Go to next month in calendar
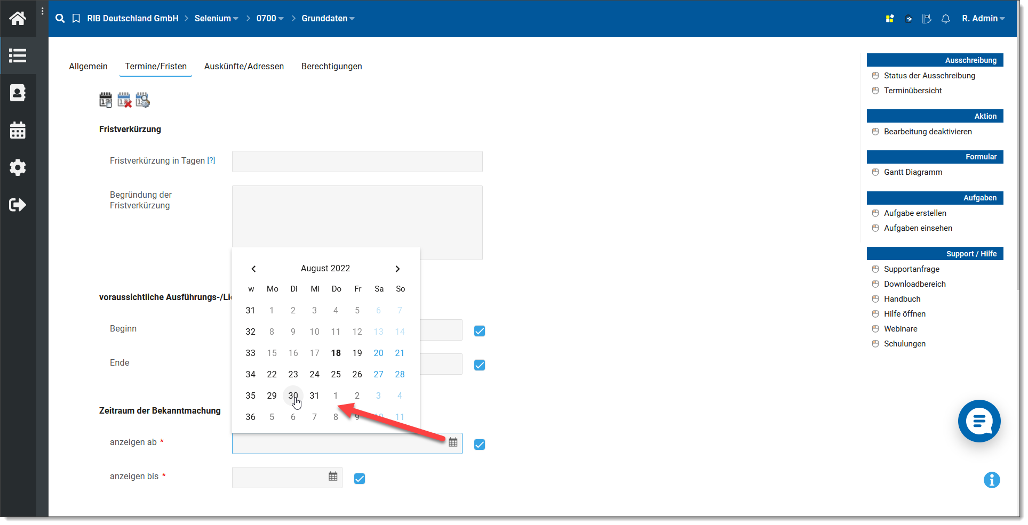The image size is (1028, 525). (x=397, y=269)
